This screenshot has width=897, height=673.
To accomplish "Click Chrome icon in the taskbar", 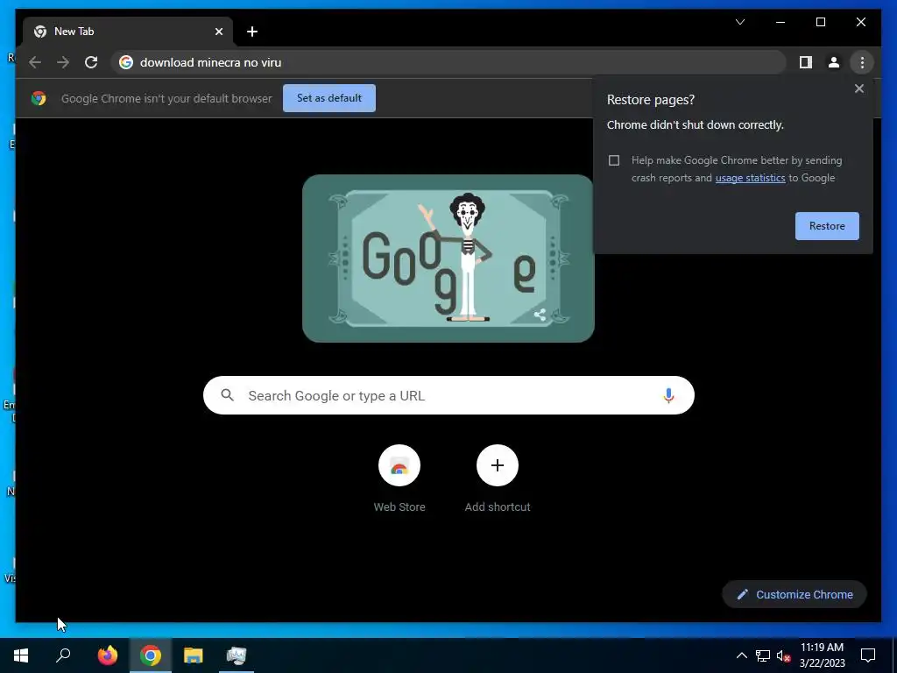I will (x=151, y=655).
